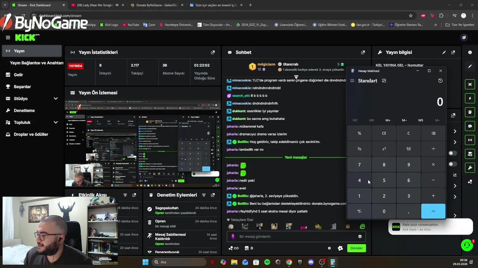The image size is (478, 268).
Task: Open the browser tab list dropdown
Action: click(5, 5)
